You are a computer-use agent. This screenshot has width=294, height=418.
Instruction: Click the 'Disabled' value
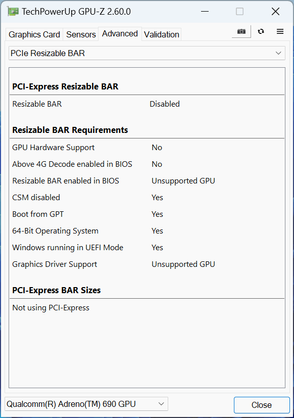tap(165, 104)
